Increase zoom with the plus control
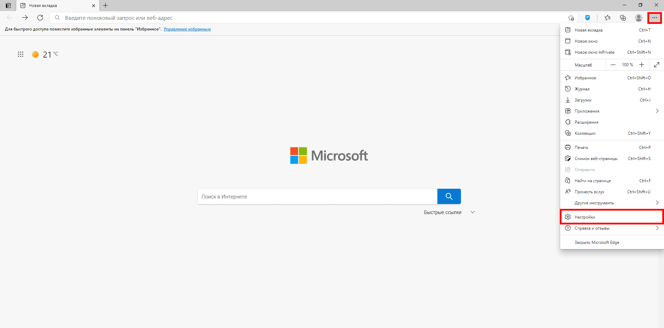The height and width of the screenshot is (328, 664). (642, 65)
